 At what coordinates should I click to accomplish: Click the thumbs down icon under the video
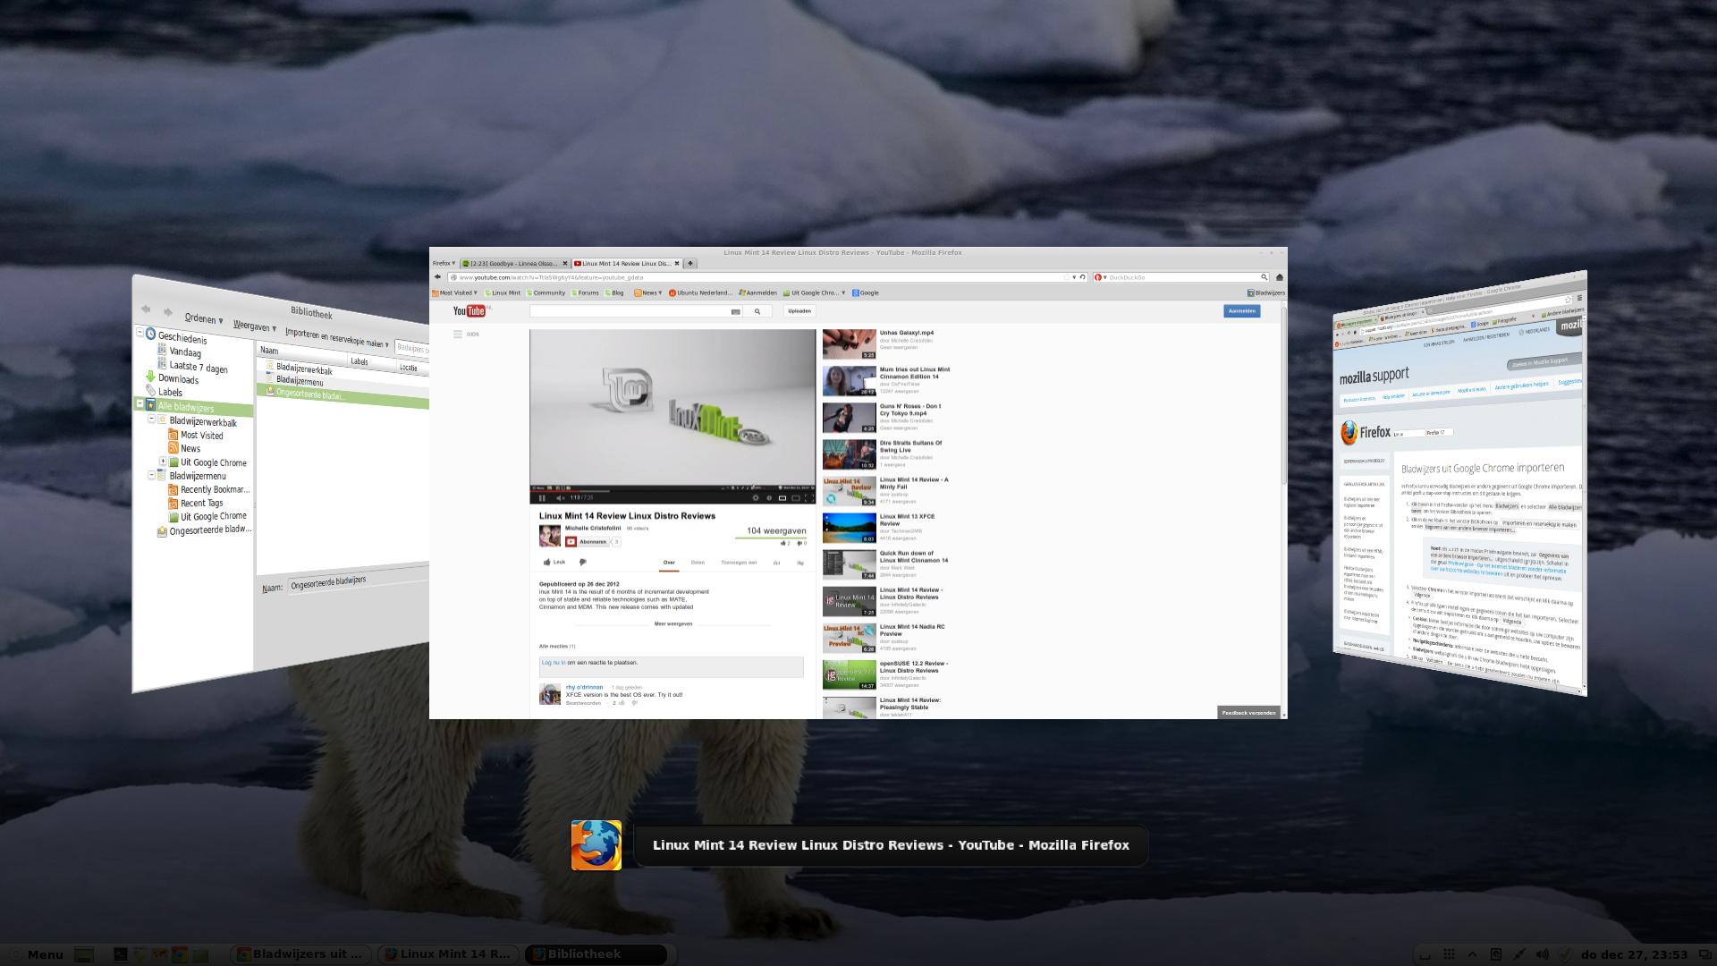pyautogui.click(x=582, y=563)
